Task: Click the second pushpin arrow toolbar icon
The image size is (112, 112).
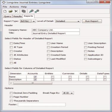Action: coord(37,11)
